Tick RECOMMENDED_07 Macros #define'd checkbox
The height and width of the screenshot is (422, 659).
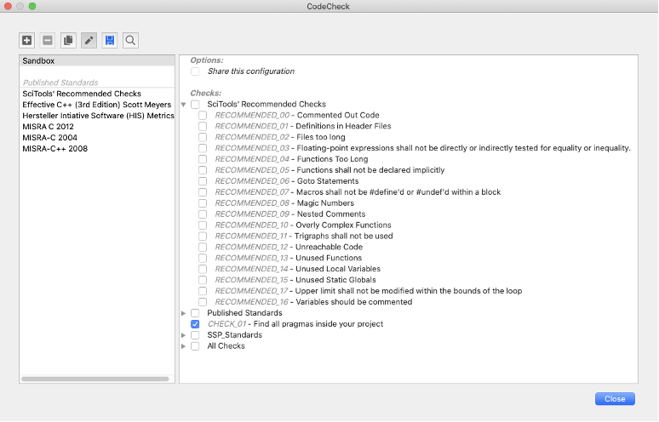click(203, 192)
